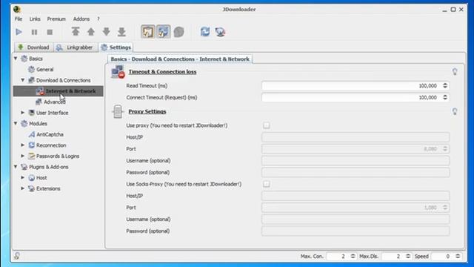The image size is (474, 267).
Task: Click lightbulb help for Proxy Settings
Action: tap(455, 111)
